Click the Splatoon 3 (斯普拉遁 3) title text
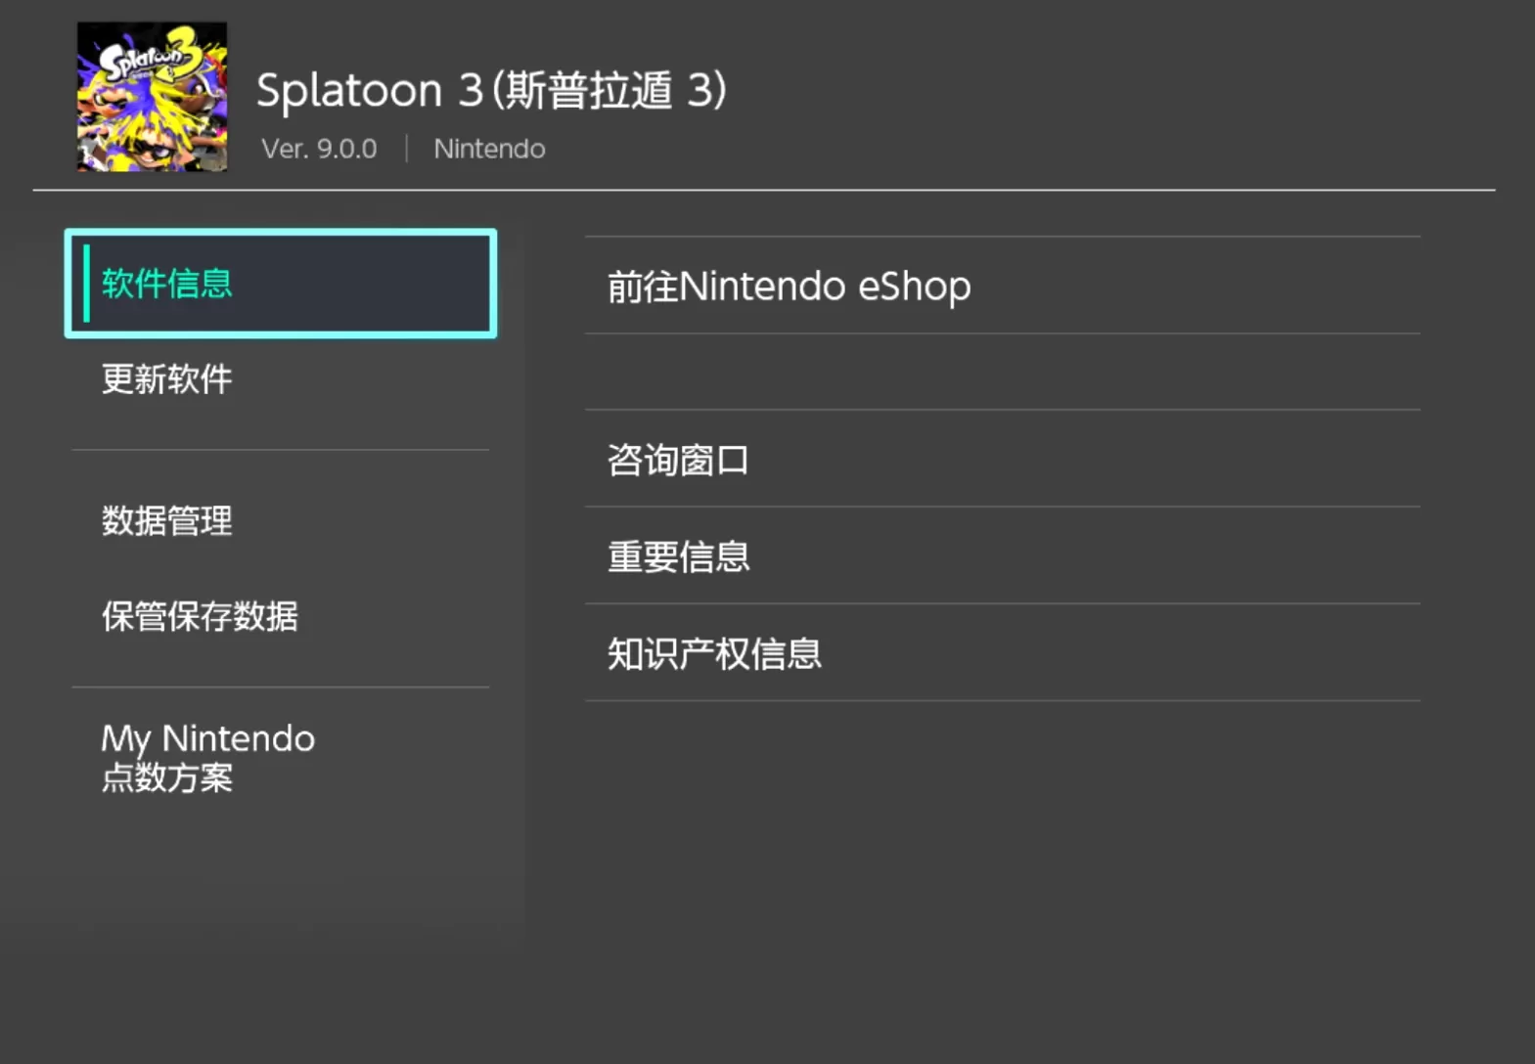 (491, 91)
